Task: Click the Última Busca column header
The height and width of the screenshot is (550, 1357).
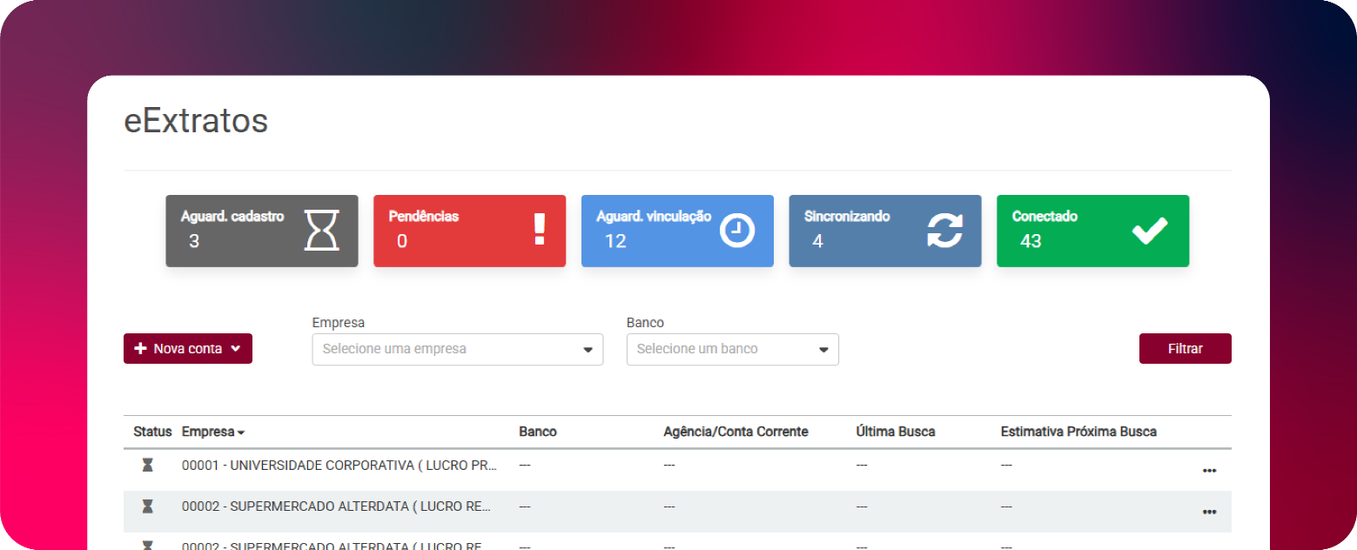Action: point(895,432)
